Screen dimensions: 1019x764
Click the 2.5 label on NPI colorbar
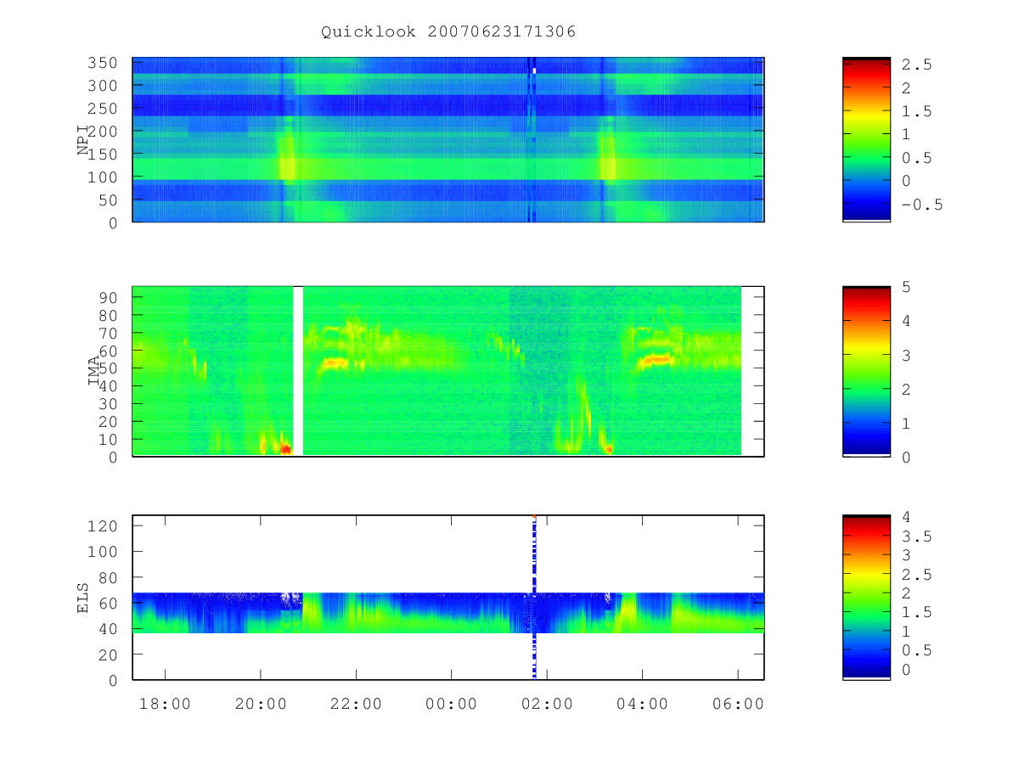click(918, 65)
